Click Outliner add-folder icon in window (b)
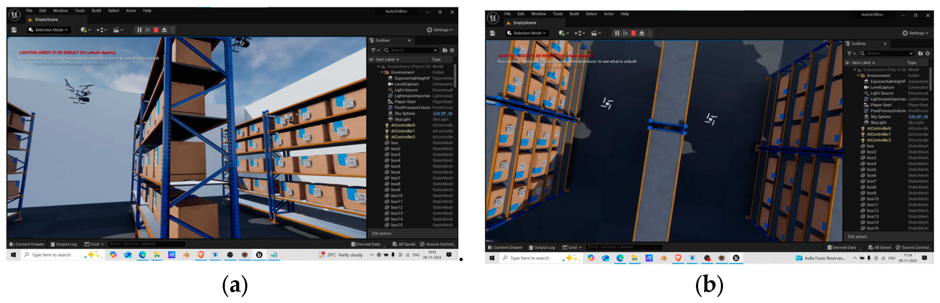940x303 pixels. point(920,54)
